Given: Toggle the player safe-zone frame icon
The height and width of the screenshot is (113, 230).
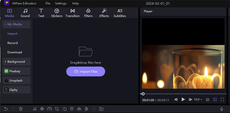Looking at the screenshot, I should [215, 99].
